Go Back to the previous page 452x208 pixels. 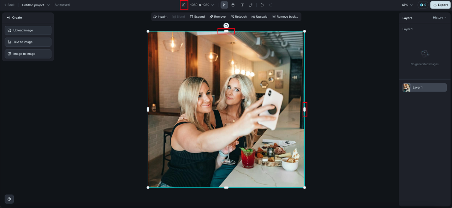9,5
